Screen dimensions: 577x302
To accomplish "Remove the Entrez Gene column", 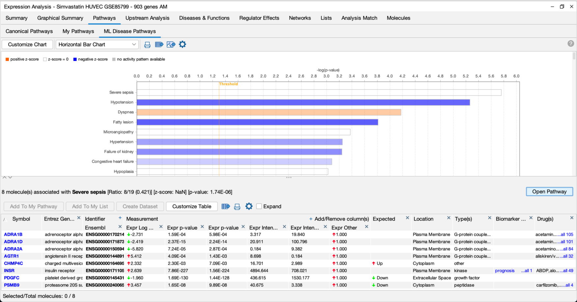I will tap(79, 218).
